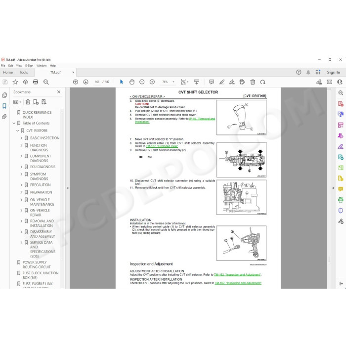
Task: Activate the Hand pan tool
Action: pyautogui.click(x=132, y=82)
